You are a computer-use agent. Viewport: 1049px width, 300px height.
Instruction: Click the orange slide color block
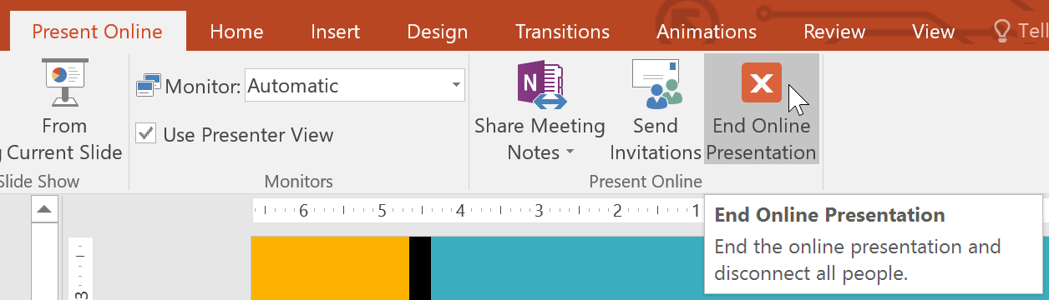click(330, 267)
